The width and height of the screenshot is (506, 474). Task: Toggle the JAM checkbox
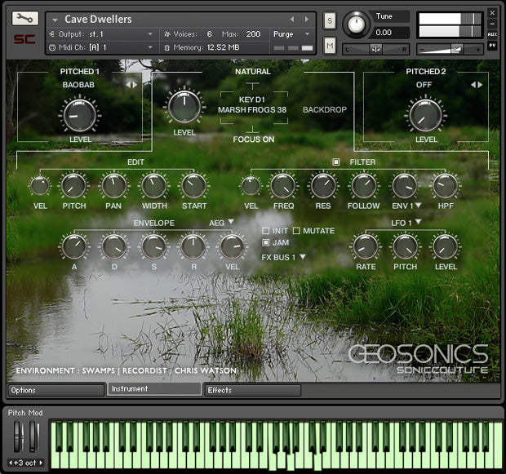pyautogui.click(x=265, y=242)
